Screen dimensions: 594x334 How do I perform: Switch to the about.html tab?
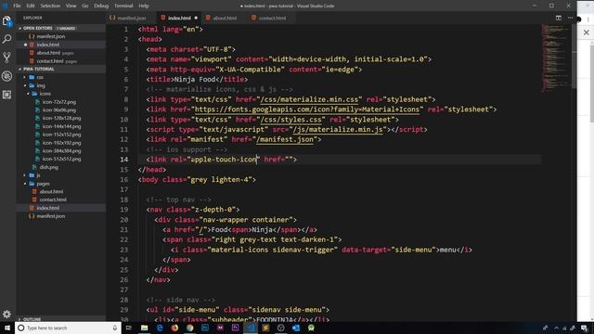click(225, 18)
